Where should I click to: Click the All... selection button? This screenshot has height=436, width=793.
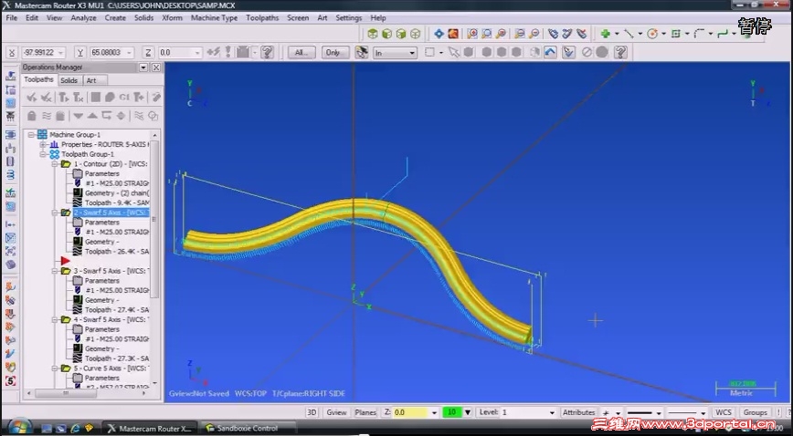point(301,53)
